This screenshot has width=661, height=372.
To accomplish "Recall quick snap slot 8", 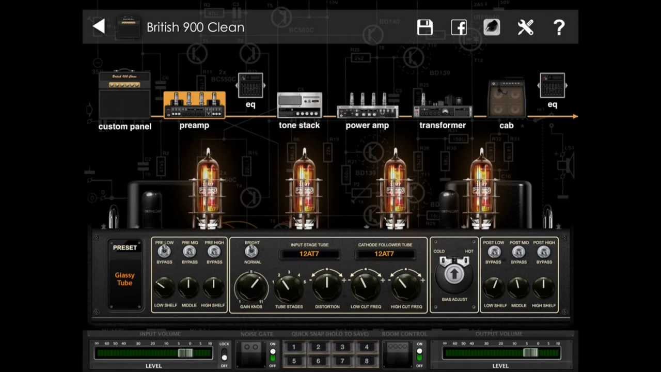I will pyautogui.click(x=367, y=361).
